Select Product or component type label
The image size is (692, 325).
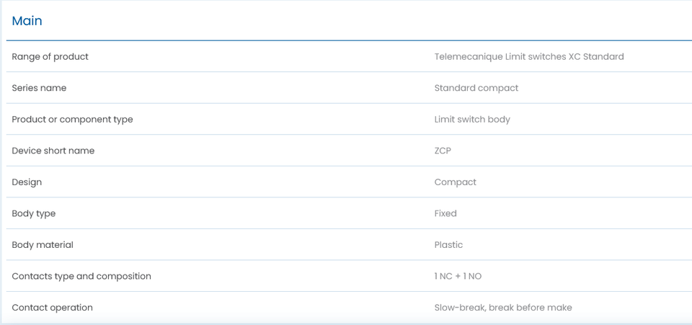click(72, 120)
